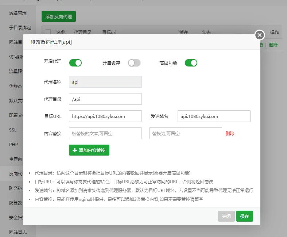Click the 删除 link in the table row
The width and height of the screenshot is (287, 237).
pos(273,45)
